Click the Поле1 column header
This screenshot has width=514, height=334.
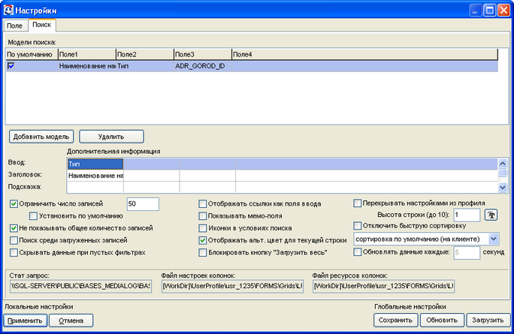pyautogui.click(x=87, y=54)
